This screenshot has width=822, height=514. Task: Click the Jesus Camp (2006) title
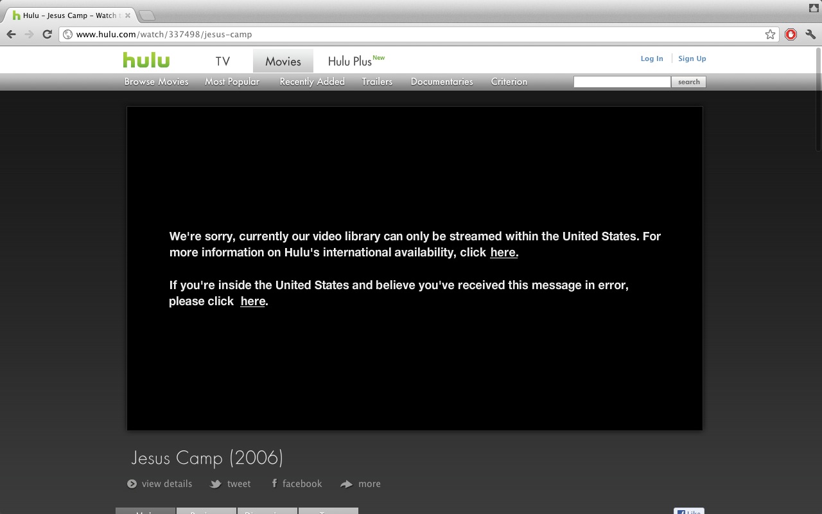[207, 457]
